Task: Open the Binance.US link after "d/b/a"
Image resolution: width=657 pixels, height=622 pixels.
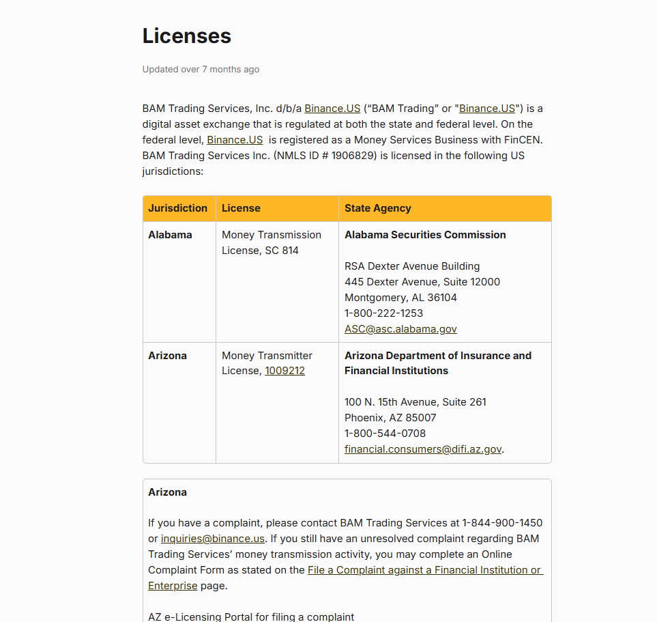Action: [332, 109]
